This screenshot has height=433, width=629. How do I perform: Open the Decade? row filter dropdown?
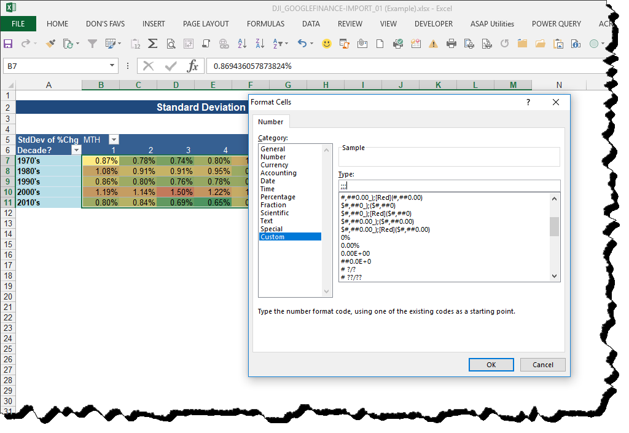(76, 150)
